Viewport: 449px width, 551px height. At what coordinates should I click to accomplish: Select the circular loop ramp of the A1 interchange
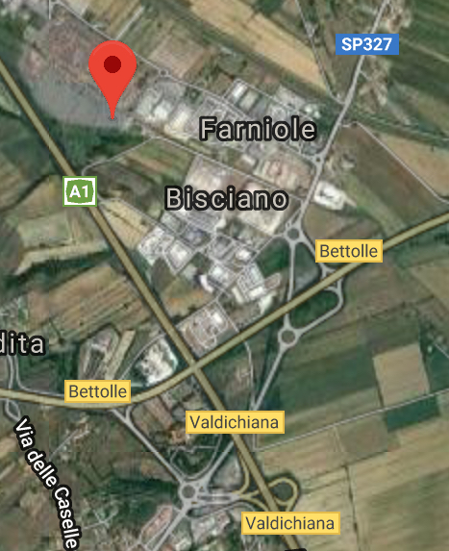[283, 489]
